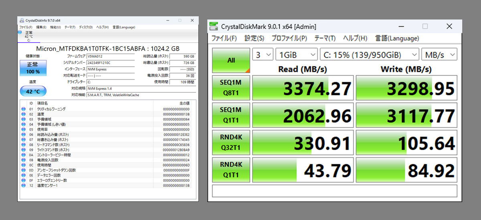Open 編集(E) menu in CrystalDiskInfo
481x220 pixels.
pyautogui.click(x=41, y=27)
